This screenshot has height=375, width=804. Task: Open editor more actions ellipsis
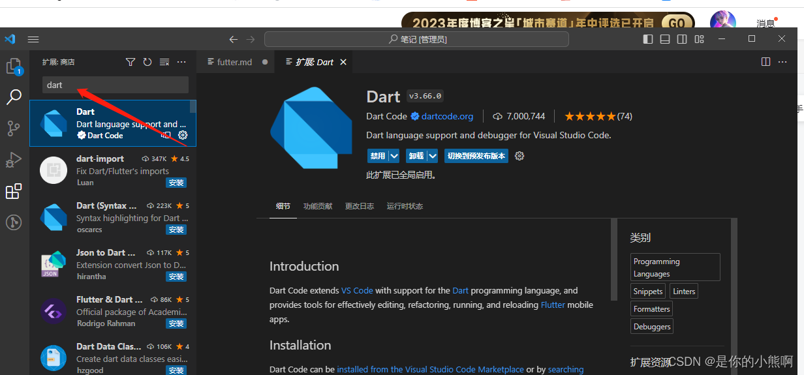[783, 62]
